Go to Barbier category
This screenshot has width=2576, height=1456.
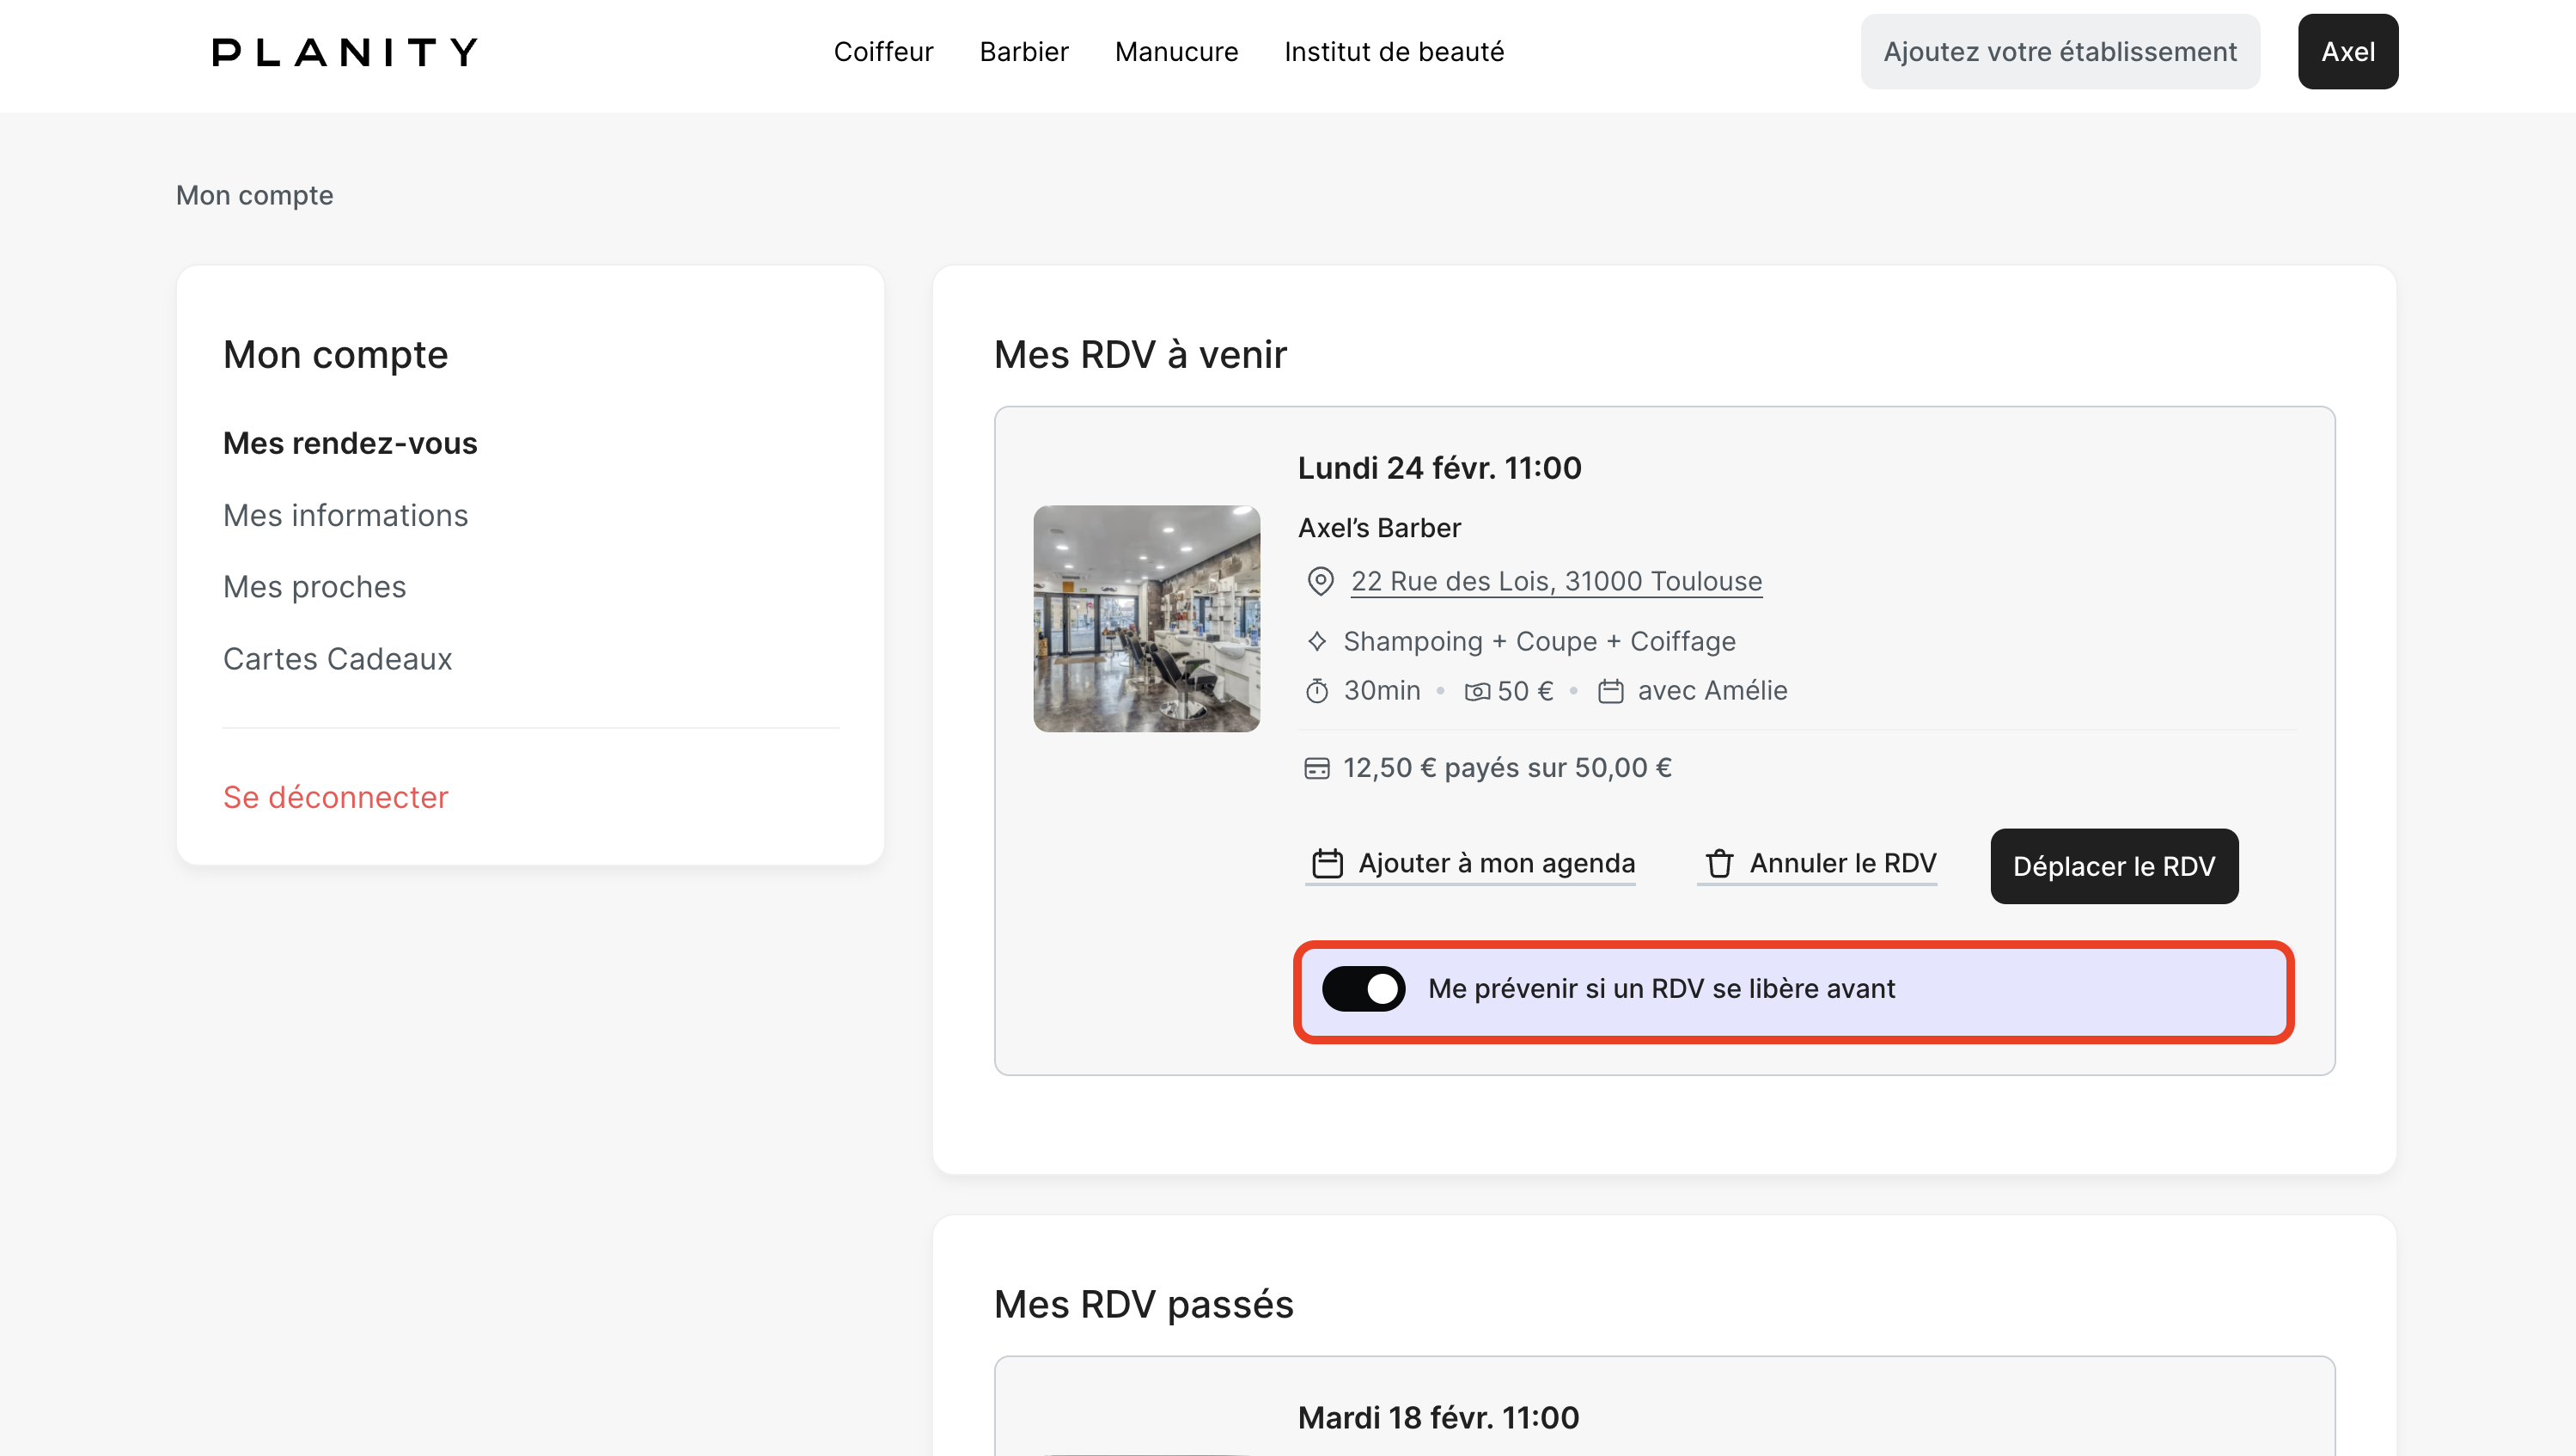[1023, 52]
